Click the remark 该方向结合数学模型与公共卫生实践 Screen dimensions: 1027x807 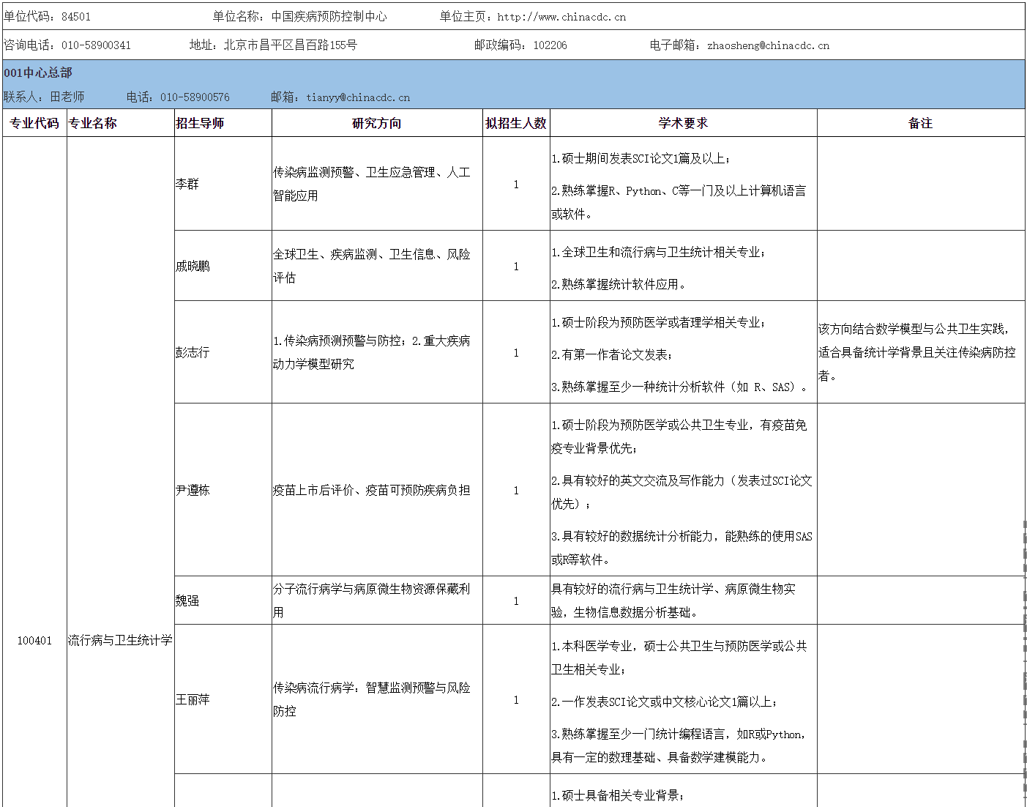[917, 352]
